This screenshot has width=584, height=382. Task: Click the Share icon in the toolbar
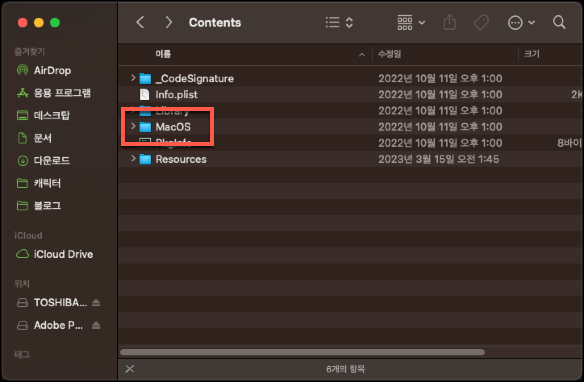(x=449, y=23)
